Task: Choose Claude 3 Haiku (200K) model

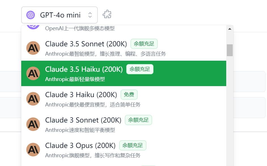Action: [124, 99]
